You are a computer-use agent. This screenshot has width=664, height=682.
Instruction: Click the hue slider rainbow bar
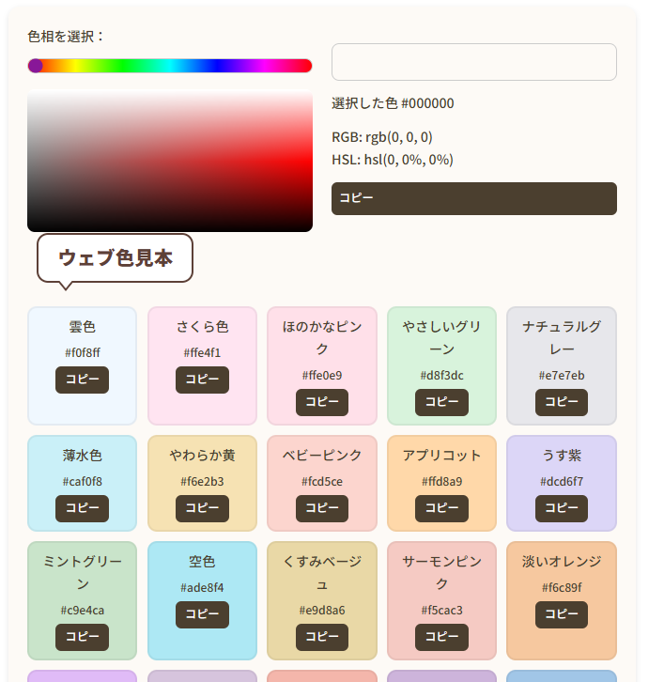170,66
